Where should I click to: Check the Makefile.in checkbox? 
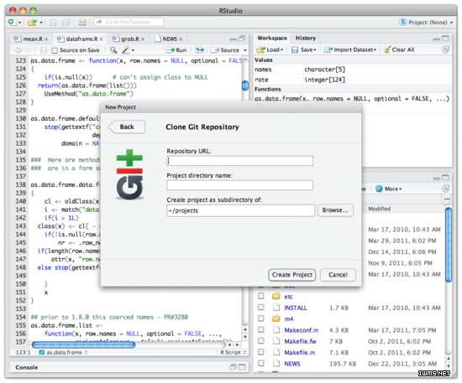click(261, 352)
